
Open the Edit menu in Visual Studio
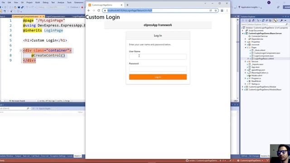(x=10, y=3)
